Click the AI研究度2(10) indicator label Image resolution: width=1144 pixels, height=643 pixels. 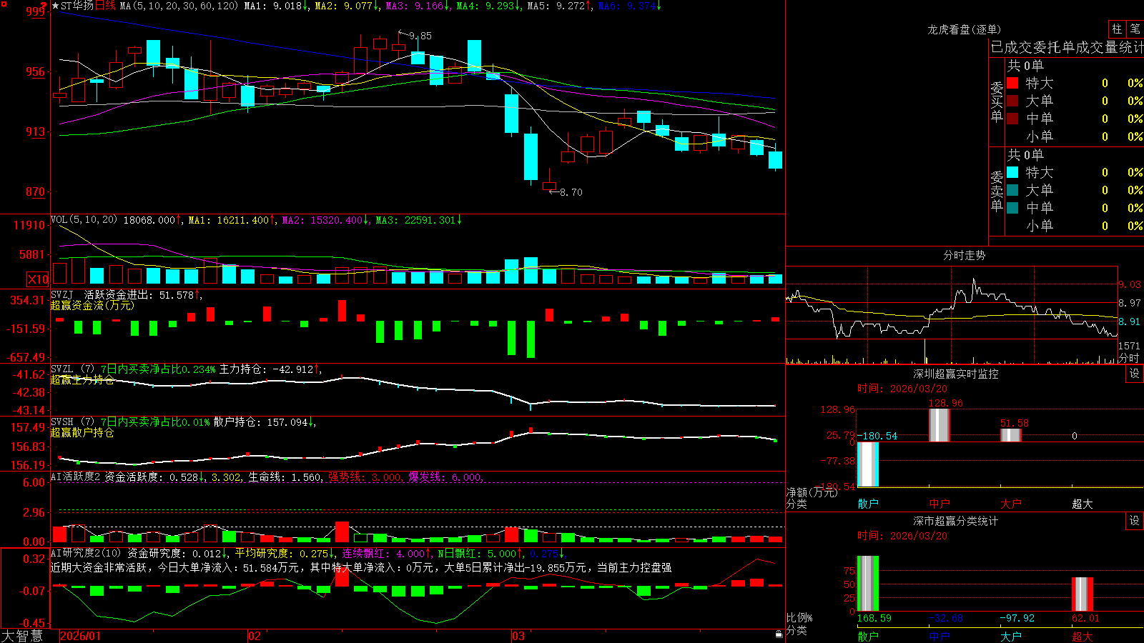tap(87, 553)
